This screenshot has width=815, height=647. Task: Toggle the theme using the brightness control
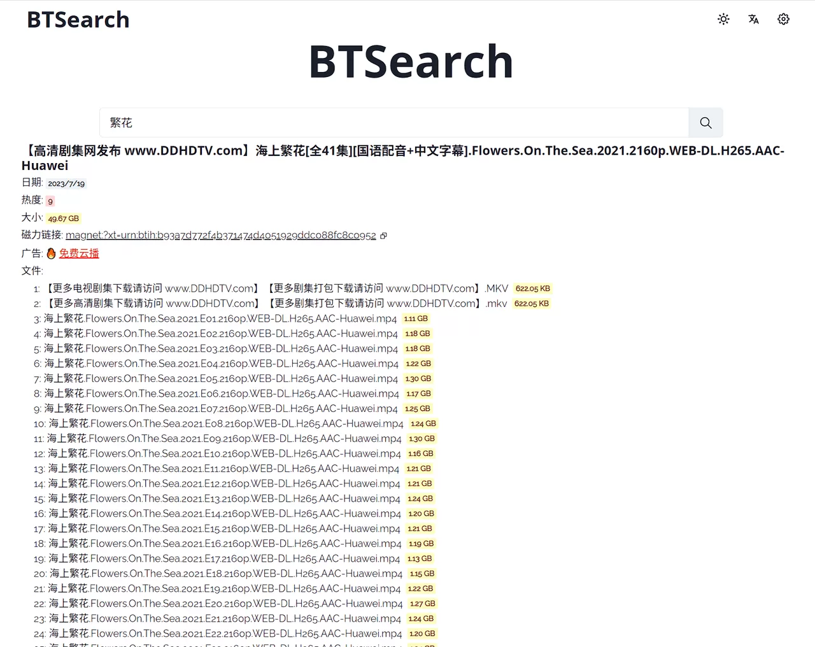tap(723, 19)
